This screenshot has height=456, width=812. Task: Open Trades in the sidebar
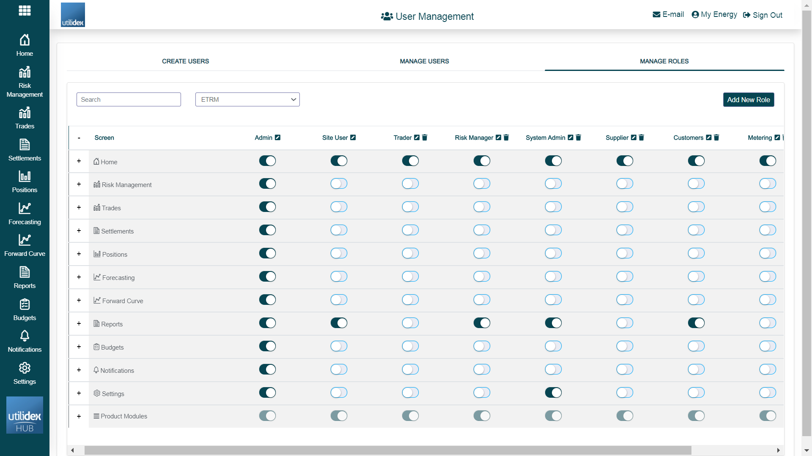tap(25, 118)
